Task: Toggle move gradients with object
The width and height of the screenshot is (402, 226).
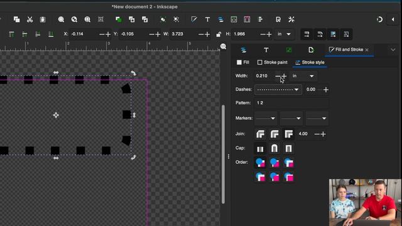Action: [333, 35]
